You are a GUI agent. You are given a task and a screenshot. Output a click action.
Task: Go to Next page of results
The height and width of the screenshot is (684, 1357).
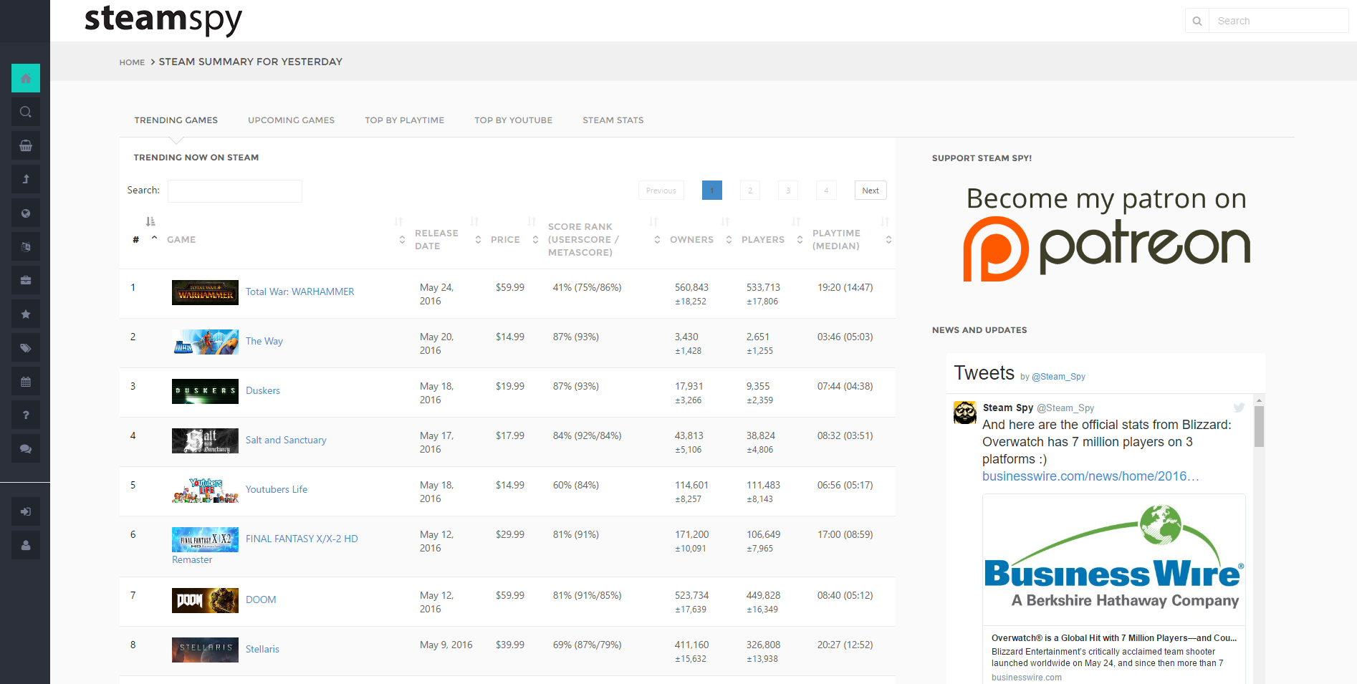click(x=871, y=191)
